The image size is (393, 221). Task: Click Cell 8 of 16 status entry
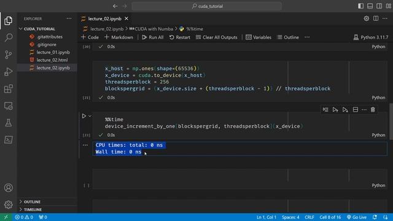click(x=330, y=217)
